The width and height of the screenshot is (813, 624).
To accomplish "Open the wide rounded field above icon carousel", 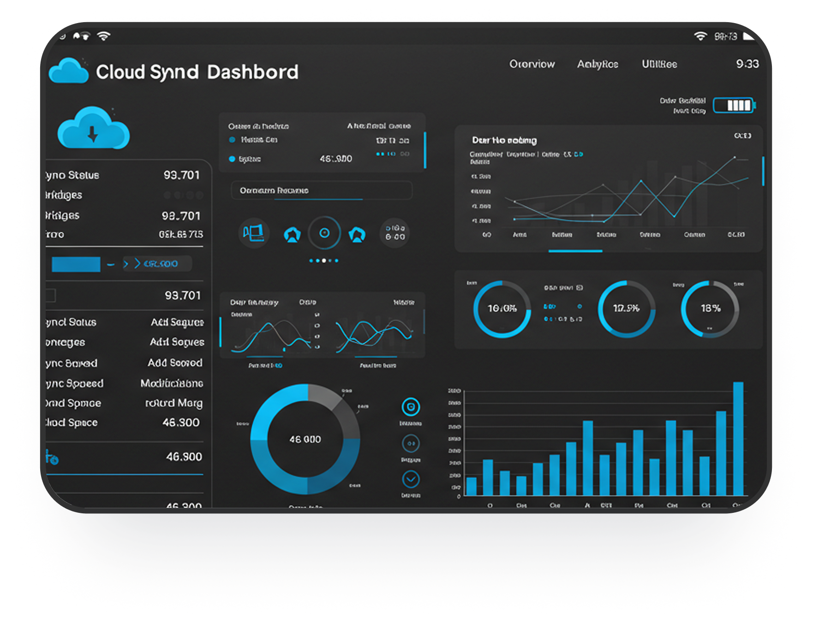I will pyautogui.click(x=322, y=190).
